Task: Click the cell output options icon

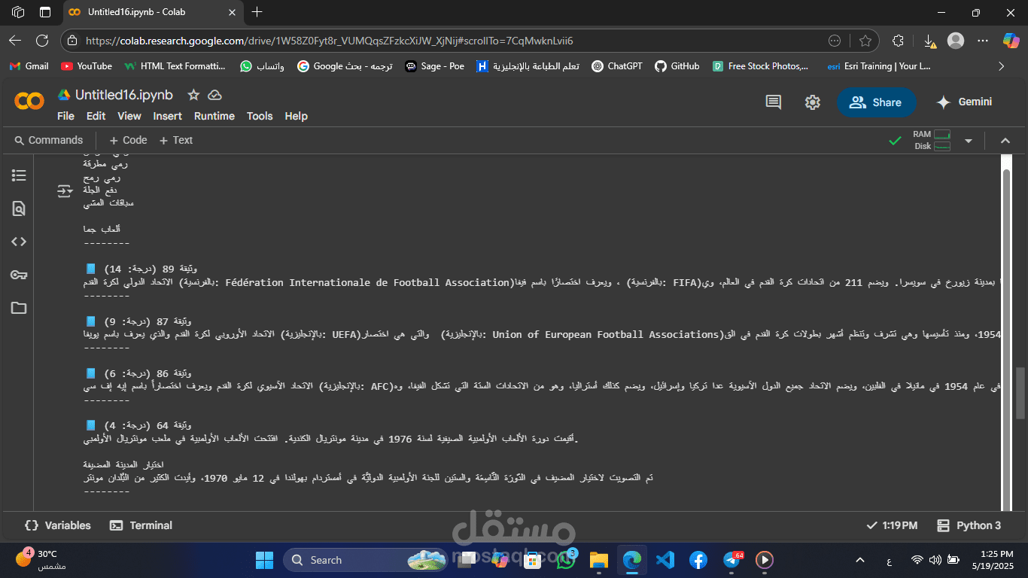Action: tap(65, 191)
